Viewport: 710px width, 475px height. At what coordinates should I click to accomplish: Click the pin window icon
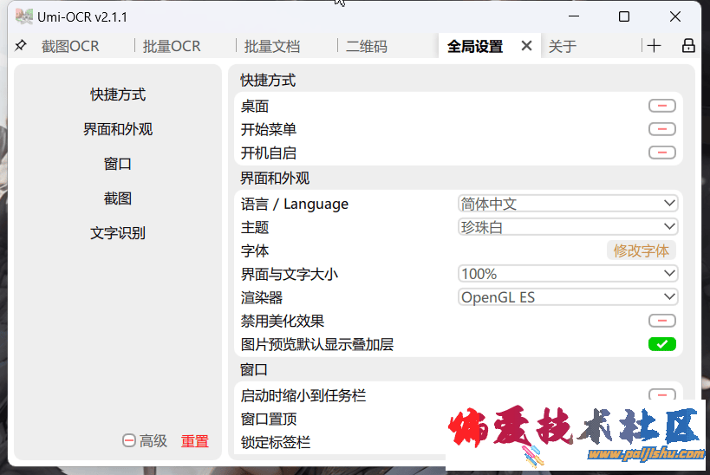click(20, 46)
